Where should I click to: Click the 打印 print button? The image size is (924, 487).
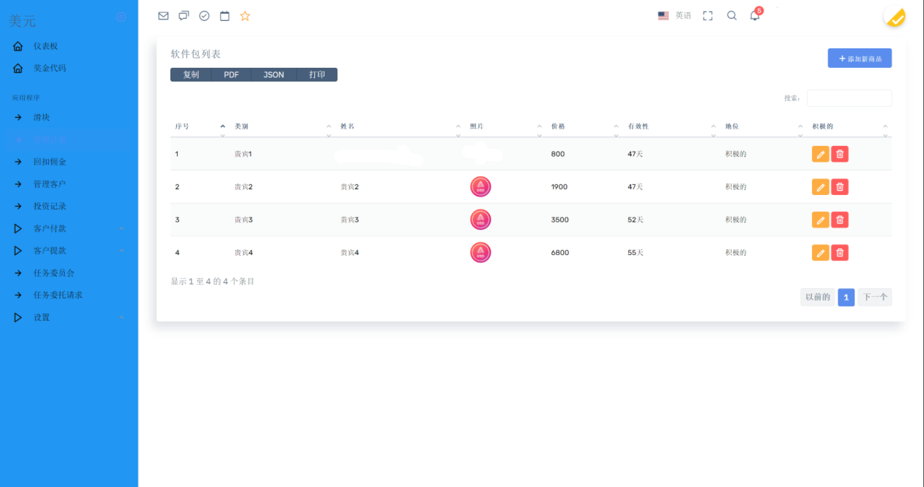pyautogui.click(x=317, y=75)
